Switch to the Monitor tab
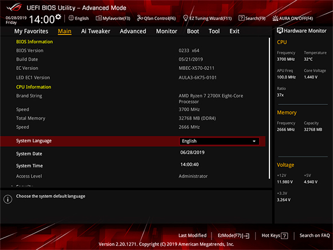Screen dimensions: 333x250 166,31
